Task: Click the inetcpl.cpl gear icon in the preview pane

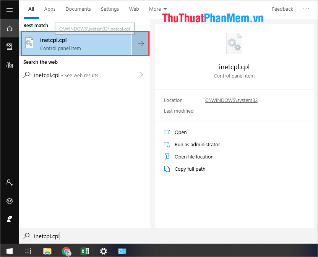Action: (234, 43)
